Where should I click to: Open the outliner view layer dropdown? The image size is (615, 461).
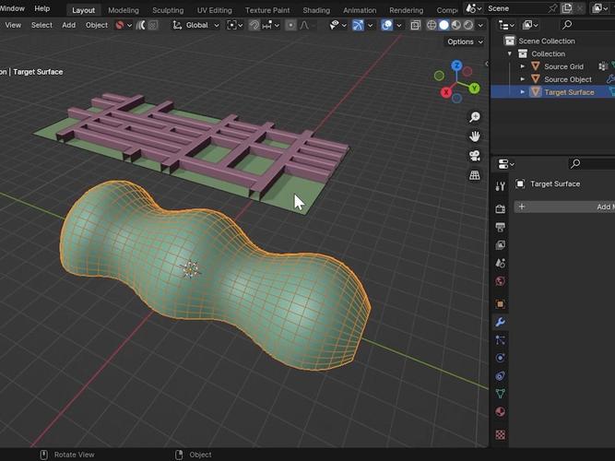[530, 25]
